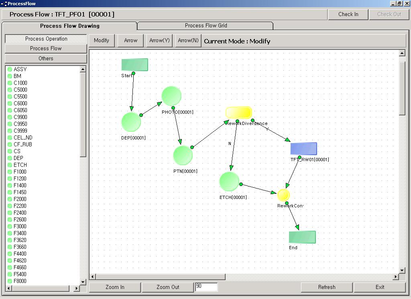Viewport: 411px width, 299px height.
Task: Select the green Start node rectangle
Action: click(134, 65)
